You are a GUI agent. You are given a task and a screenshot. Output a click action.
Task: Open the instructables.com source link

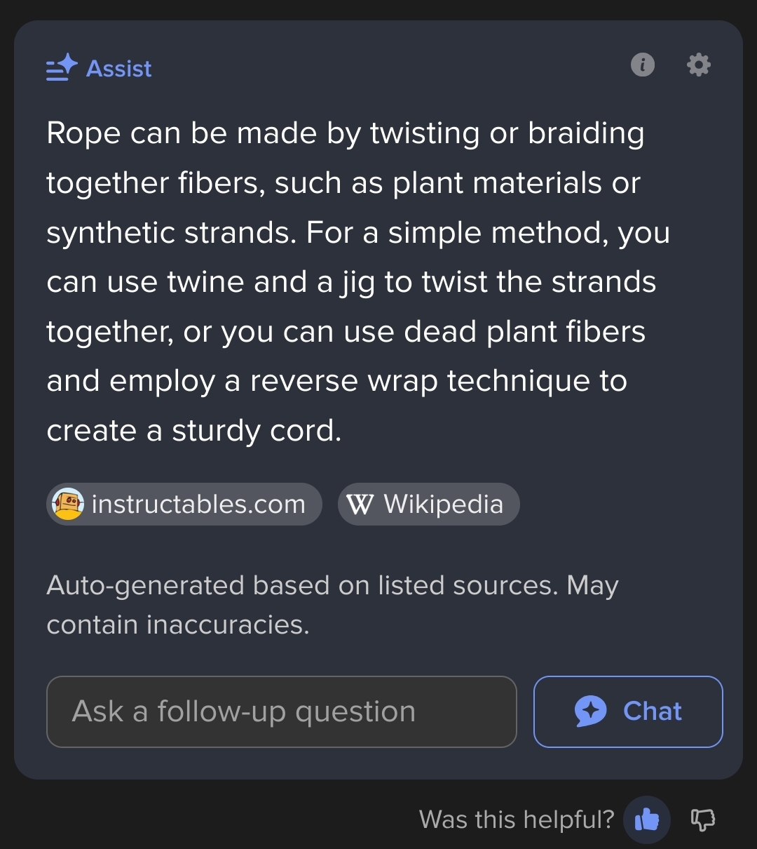184,504
